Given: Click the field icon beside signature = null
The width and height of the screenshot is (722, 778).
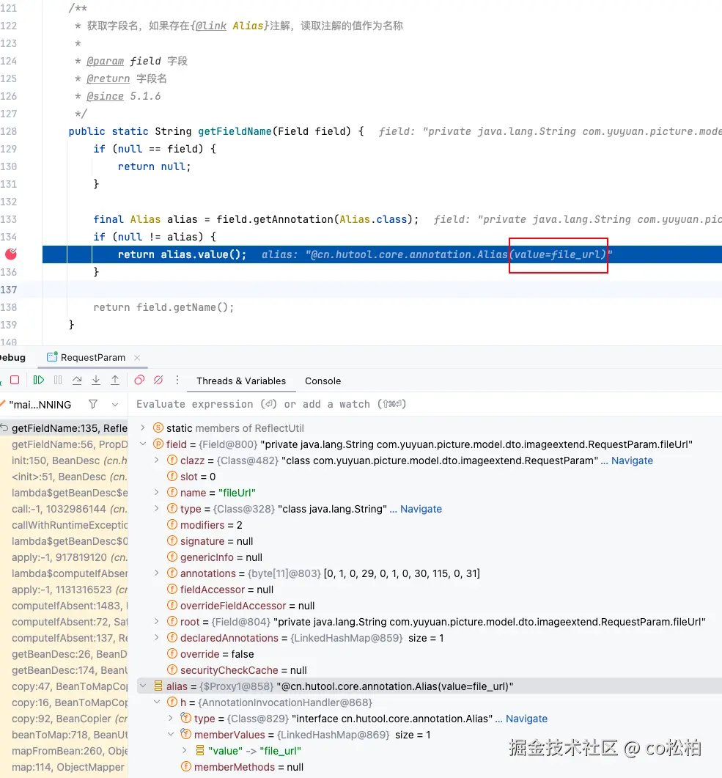Looking at the screenshot, I should pyautogui.click(x=172, y=541).
